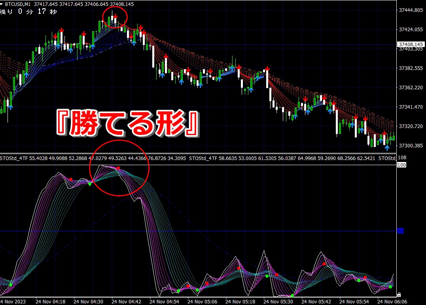Open the triangle menu beside BTCUSD,M1
Screen dimensions: 426x305
tap(2, 4)
